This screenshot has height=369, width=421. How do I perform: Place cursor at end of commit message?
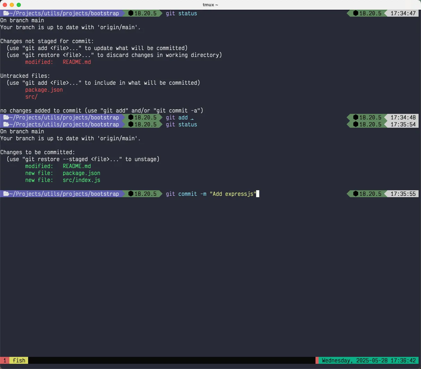[258, 194]
